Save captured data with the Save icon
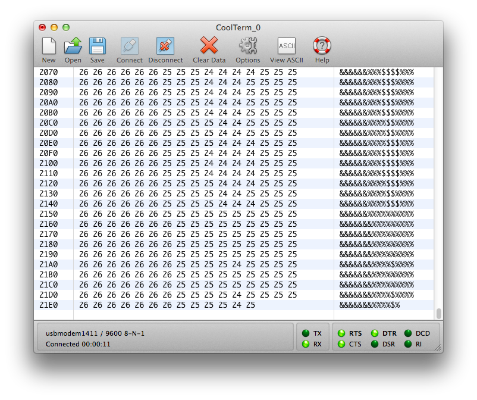 pyautogui.click(x=98, y=46)
